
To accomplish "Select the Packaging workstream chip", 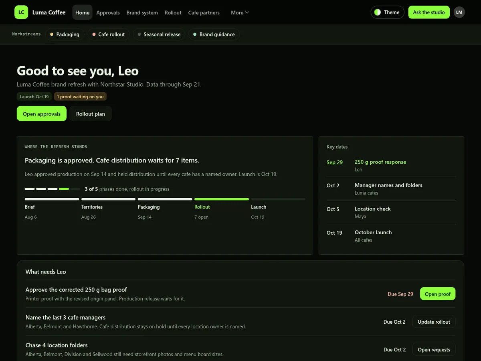I will coord(65,34).
